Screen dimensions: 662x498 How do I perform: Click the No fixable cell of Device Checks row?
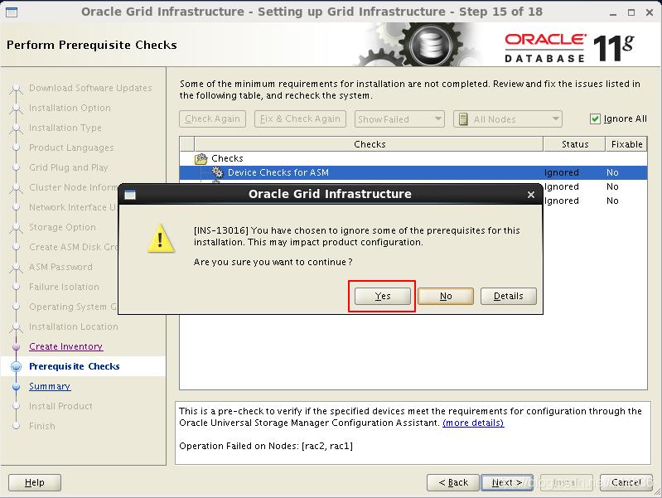click(612, 172)
